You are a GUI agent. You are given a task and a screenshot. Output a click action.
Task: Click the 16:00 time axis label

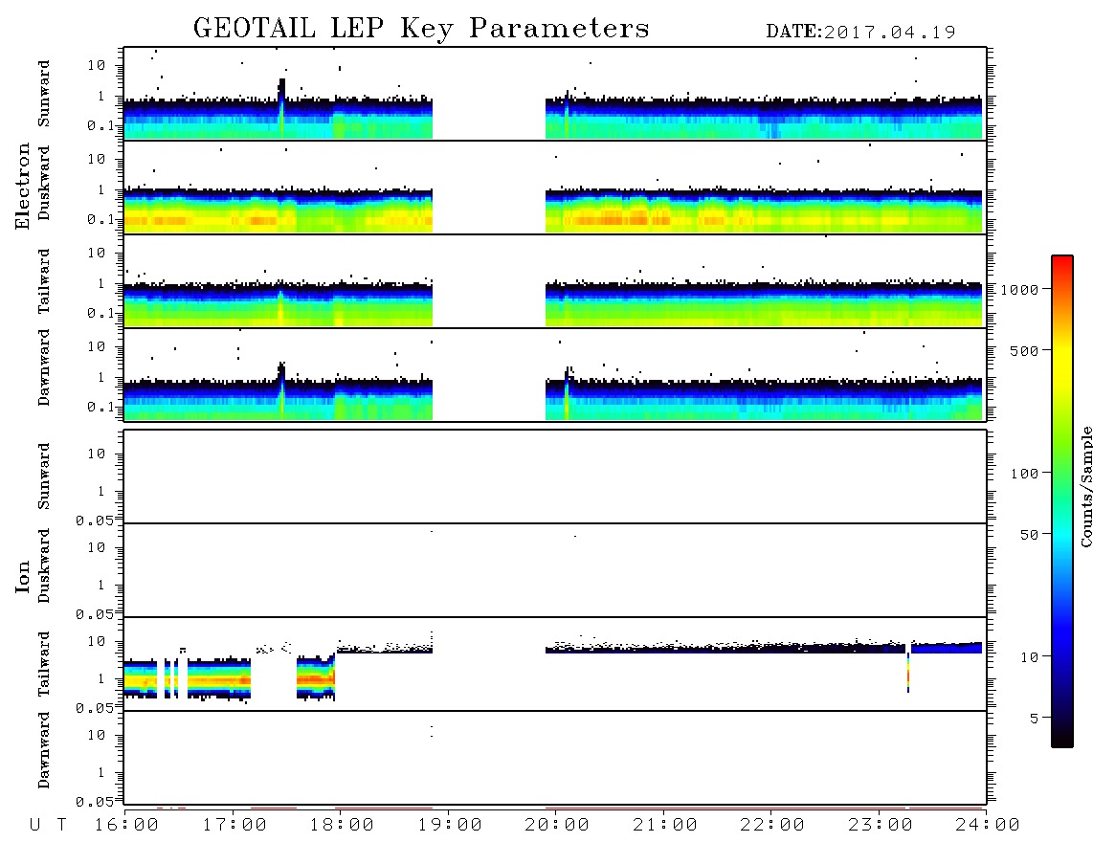(127, 826)
